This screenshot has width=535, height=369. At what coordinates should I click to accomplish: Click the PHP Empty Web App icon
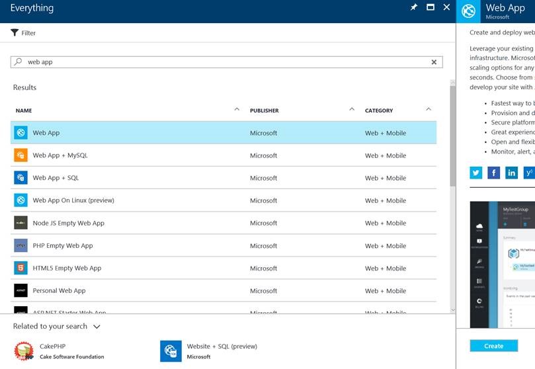pyautogui.click(x=21, y=245)
